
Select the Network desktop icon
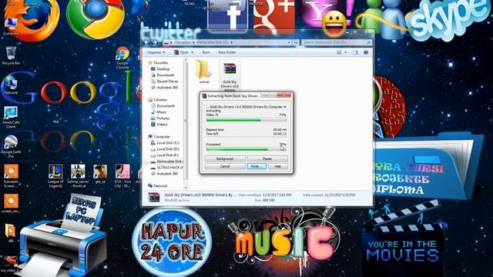click(x=11, y=85)
